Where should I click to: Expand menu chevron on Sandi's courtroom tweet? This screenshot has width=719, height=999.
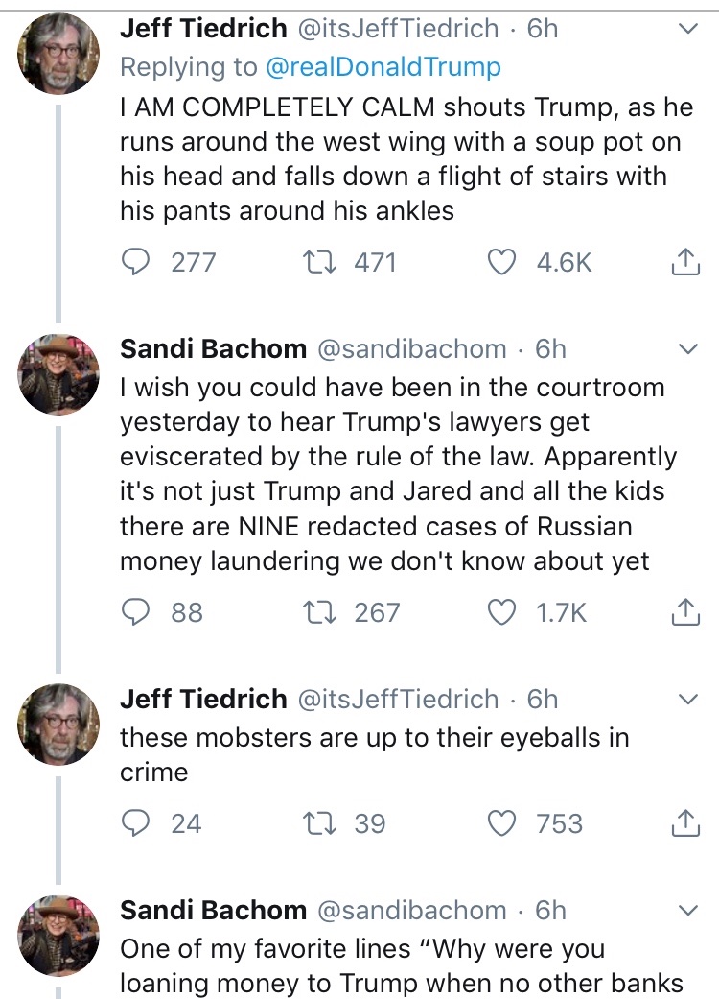click(x=687, y=349)
